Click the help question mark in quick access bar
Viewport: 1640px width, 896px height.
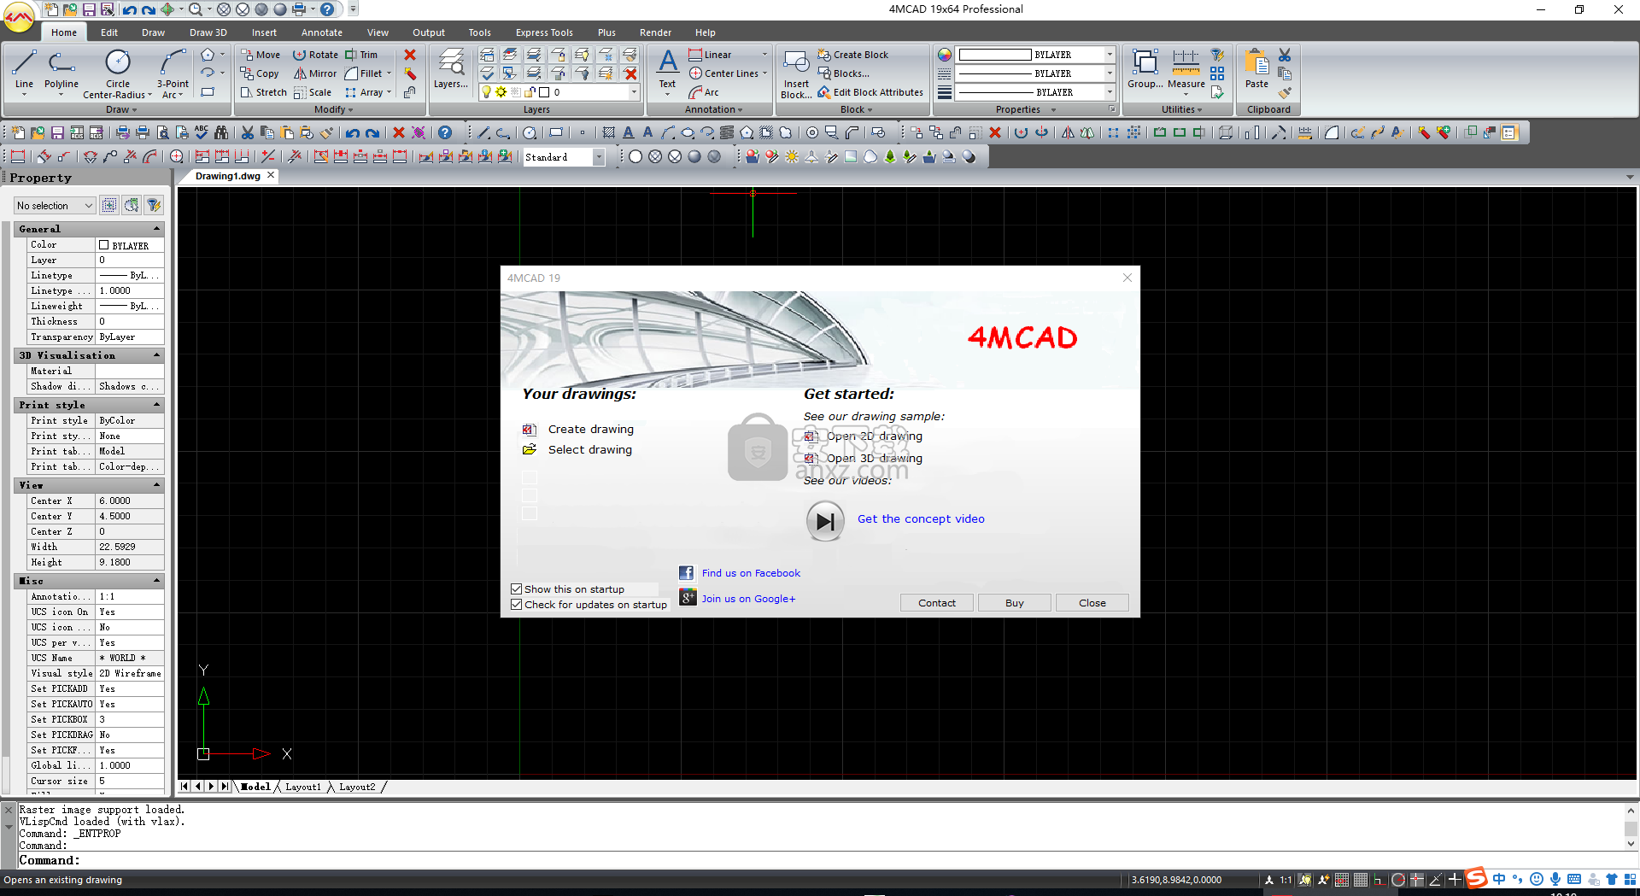click(327, 9)
